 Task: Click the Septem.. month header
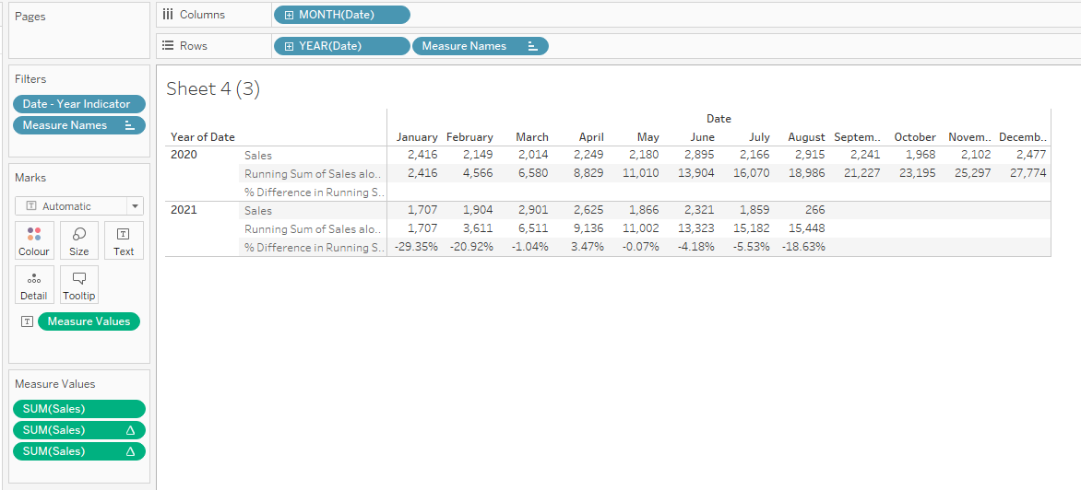[x=857, y=137]
